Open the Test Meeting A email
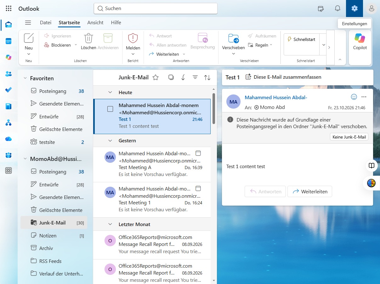Screen dimensions: 380x284 (152, 164)
